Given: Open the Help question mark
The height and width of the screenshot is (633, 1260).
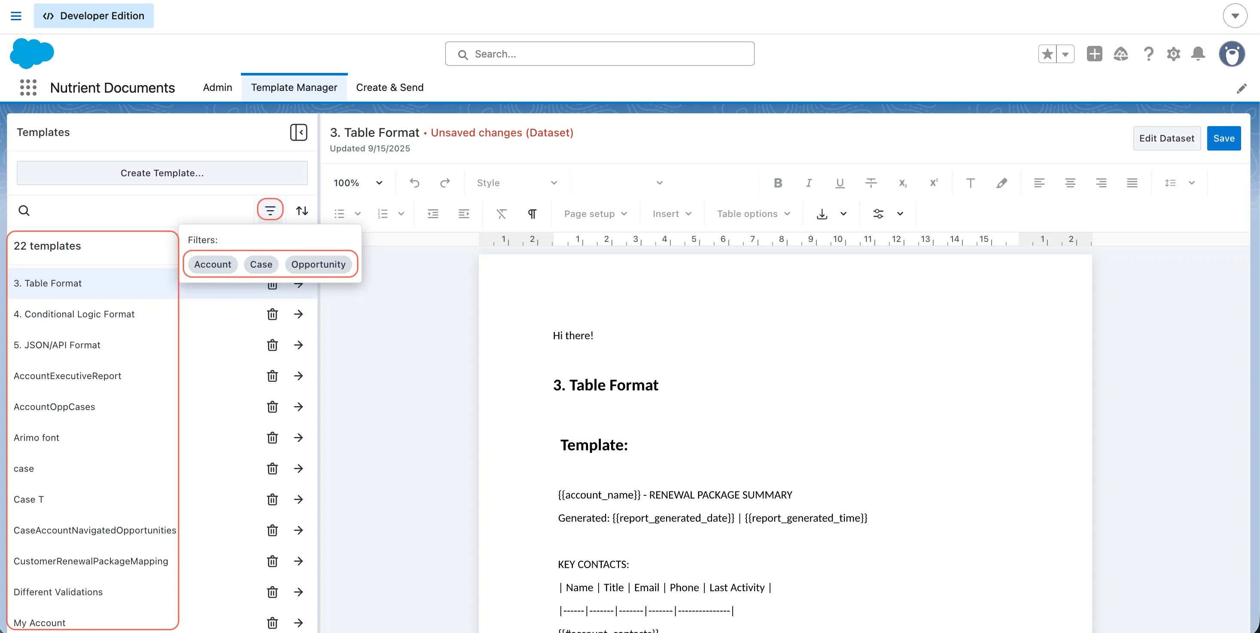Looking at the screenshot, I should point(1148,54).
